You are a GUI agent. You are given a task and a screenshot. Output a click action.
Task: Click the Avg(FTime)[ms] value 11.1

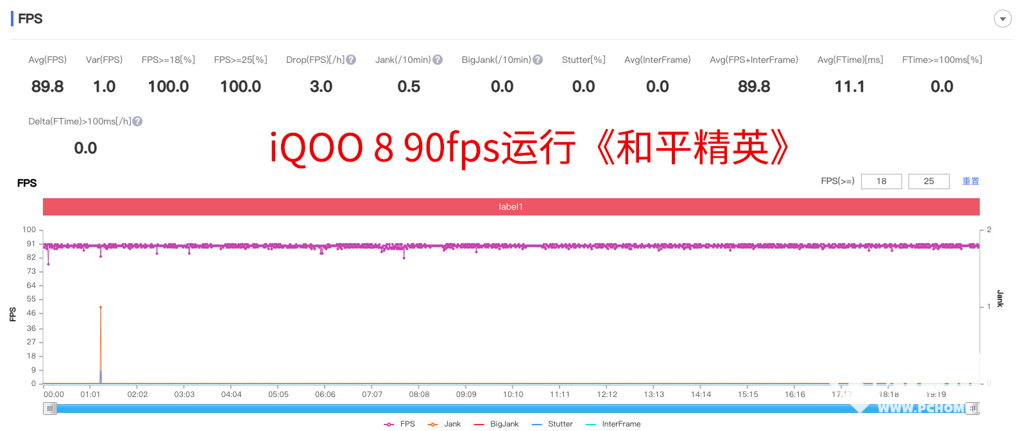pyautogui.click(x=850, y=87)
